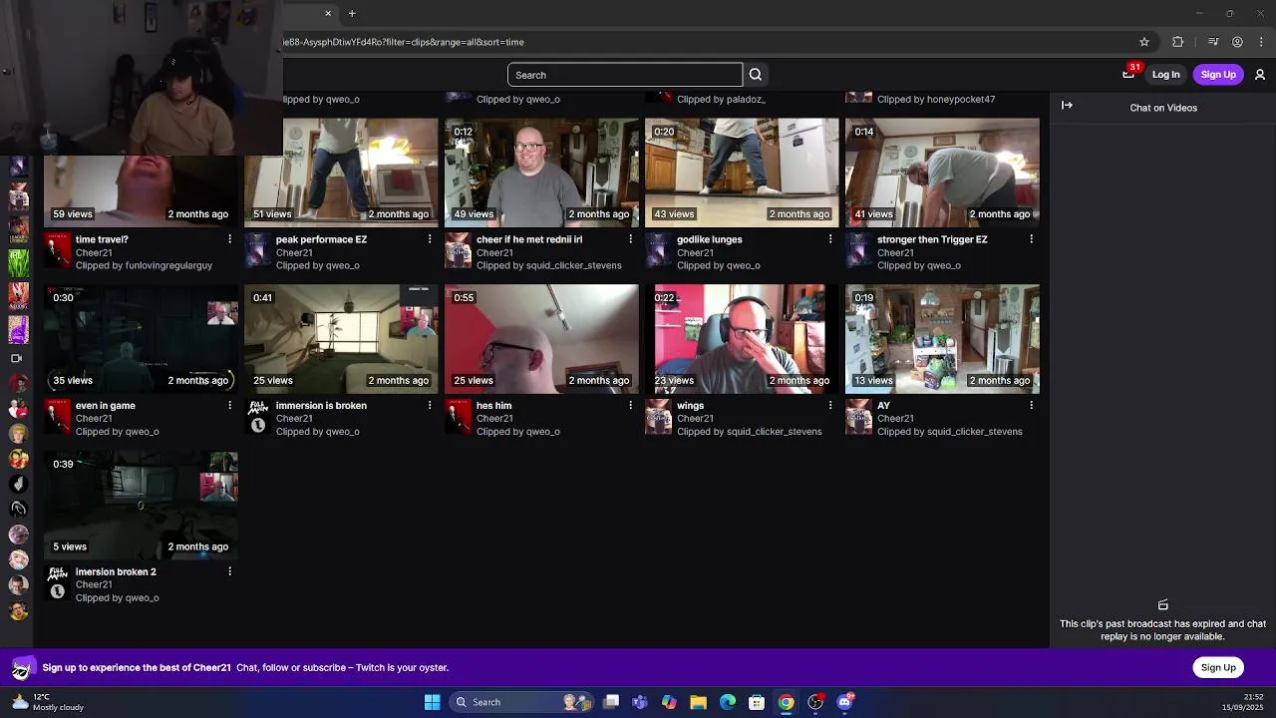Open the options menu for 'immersion is broken' clip
Image resolution: width=1276 pixels, height=718 pixels.
click(430, 405)
